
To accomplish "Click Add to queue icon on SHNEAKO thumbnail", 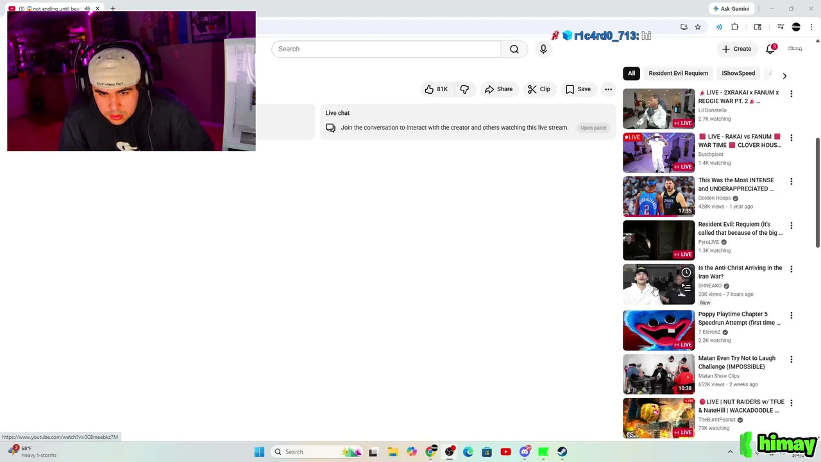I will (686, 288).
